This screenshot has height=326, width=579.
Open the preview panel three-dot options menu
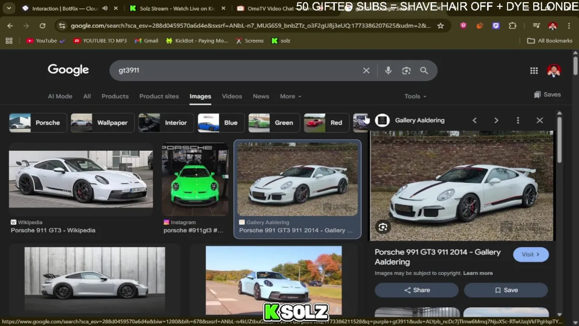(x=518, y=120)
